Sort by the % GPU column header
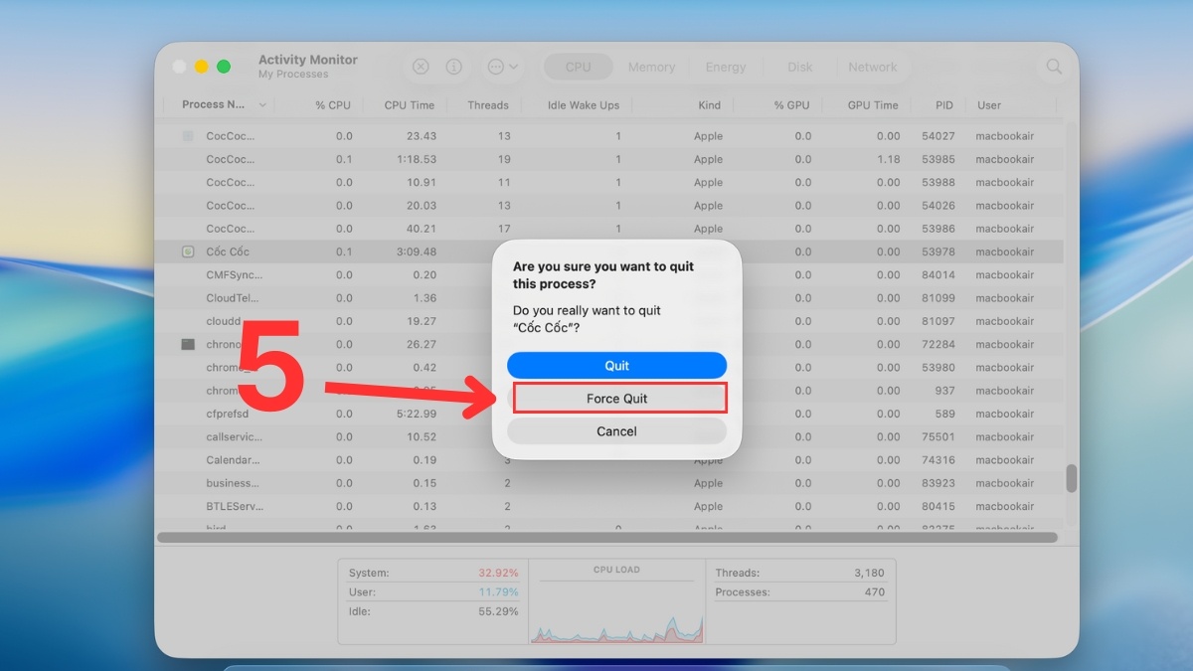Image resolution: width=1193 pixels, height=671 pixels. tap(792, 105)
